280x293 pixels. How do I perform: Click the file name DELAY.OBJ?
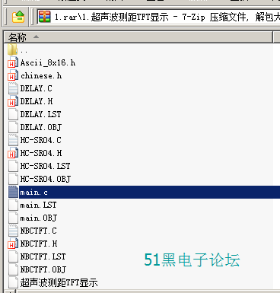41,127
